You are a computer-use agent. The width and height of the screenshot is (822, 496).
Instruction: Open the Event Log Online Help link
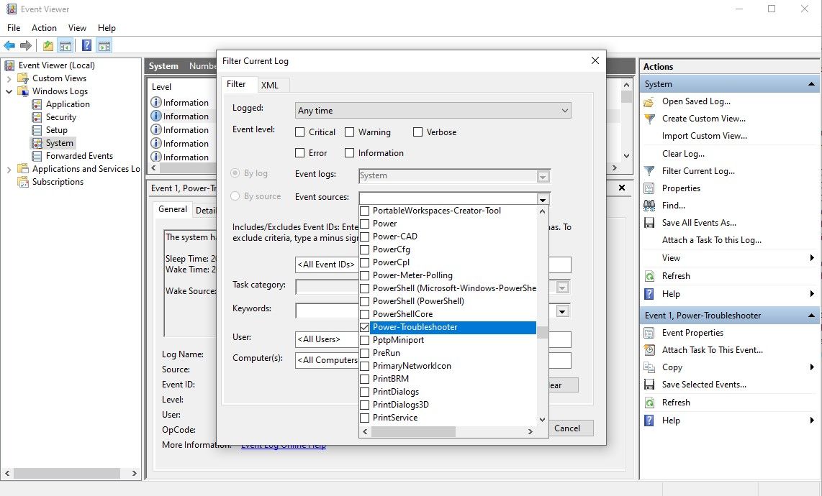pyautogui.click(x=284, y=445)
